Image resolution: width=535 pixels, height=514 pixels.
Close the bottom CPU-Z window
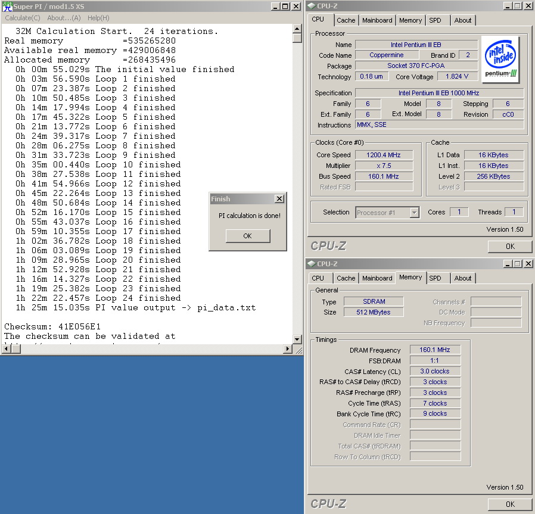click(528, 264)
